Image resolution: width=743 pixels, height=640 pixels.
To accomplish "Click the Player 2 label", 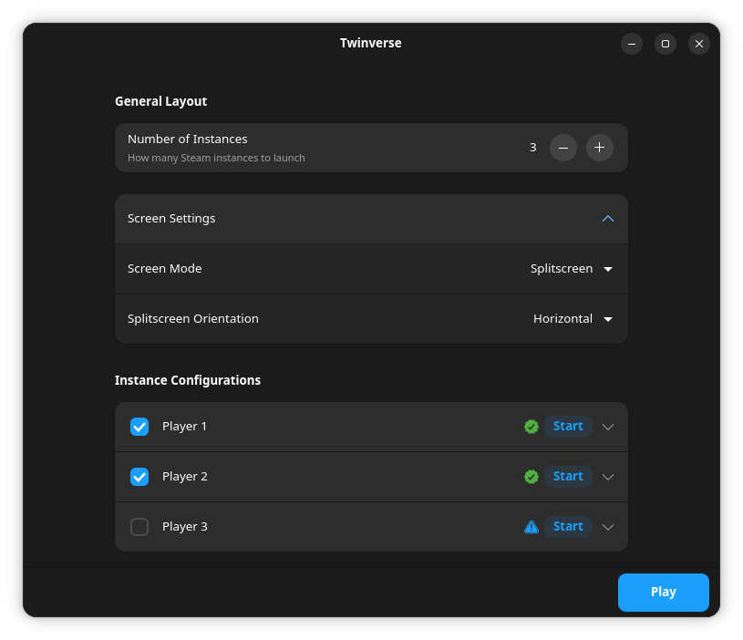I will click(x=185, y=477).
